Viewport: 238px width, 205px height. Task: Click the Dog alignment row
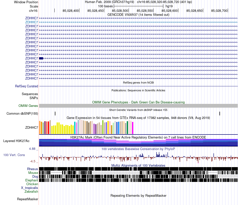[138, 176]
